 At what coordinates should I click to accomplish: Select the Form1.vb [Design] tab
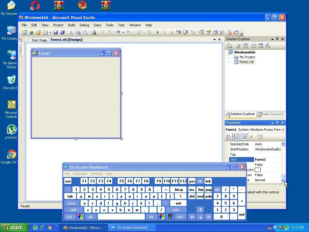(x=66, y=40)
